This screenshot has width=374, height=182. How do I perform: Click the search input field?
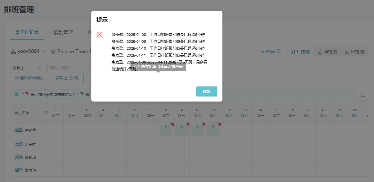(x=69, y=68)
